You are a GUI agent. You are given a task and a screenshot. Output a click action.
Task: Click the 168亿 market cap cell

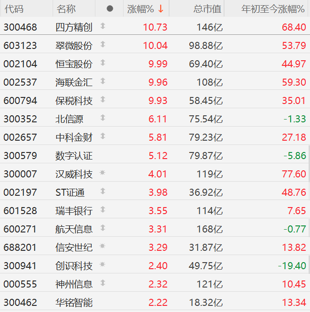209,229
